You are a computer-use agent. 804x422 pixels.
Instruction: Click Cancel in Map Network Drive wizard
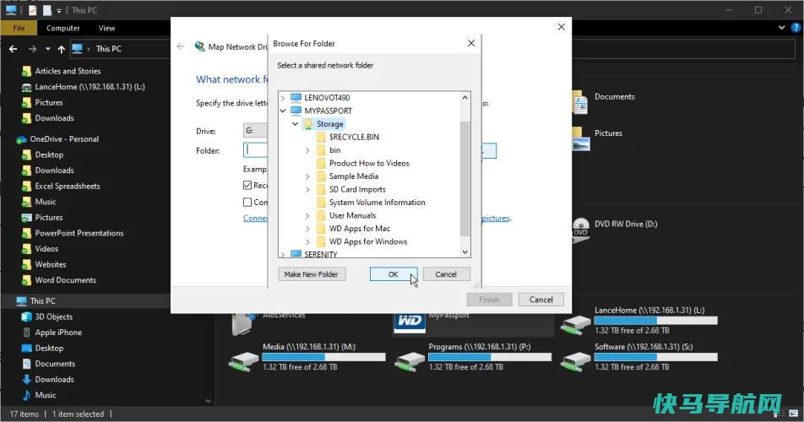click(541, 300)
